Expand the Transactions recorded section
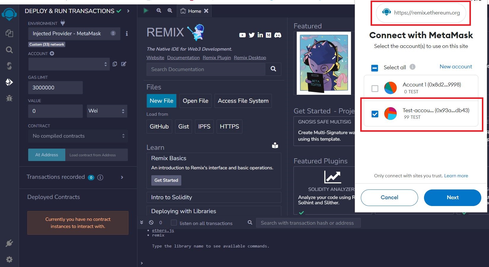The image size is (489, 267). point(122,177)
